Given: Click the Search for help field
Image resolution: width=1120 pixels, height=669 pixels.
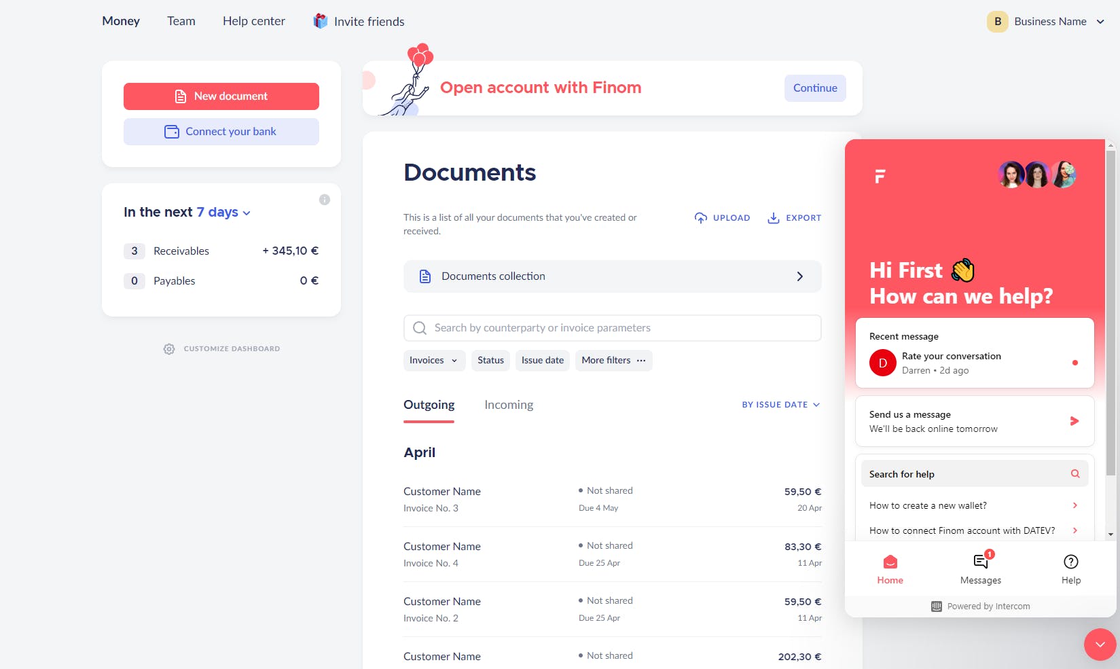Looking at the screenshot, I should pos(974,474).
